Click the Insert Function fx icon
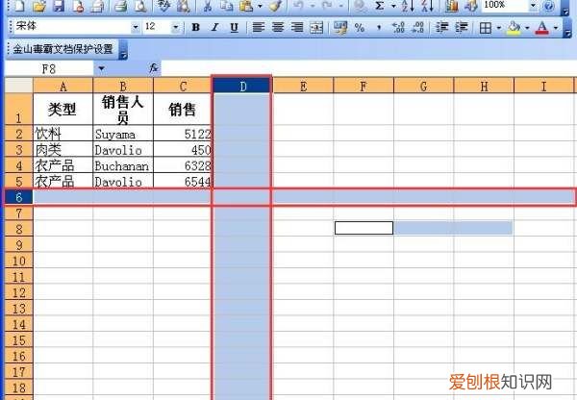Image resolution: width=577 pixels, height=400 pixels. (x=154, y=68)
